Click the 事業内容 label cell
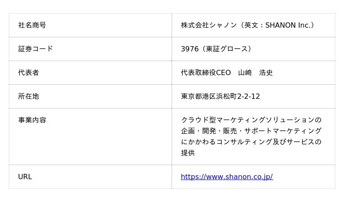 tap(32, 120)
